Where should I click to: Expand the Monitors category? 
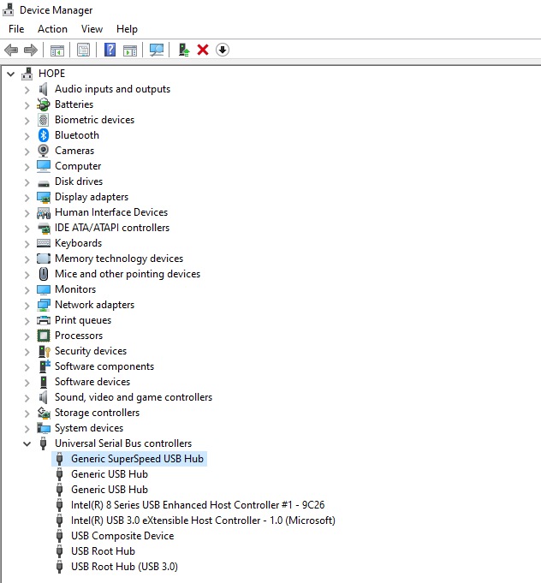(27, 290)
